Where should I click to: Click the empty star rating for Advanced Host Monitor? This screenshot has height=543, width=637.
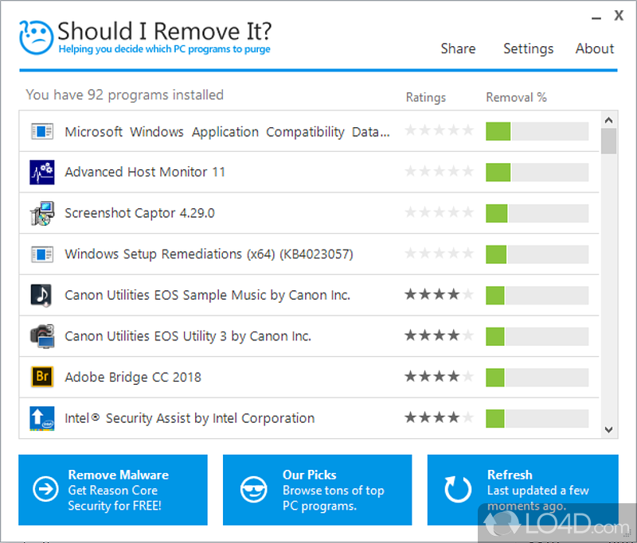(440, 171)
